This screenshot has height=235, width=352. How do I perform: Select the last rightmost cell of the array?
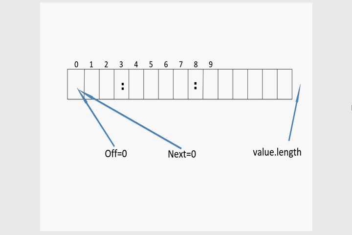tap(285, 84)
